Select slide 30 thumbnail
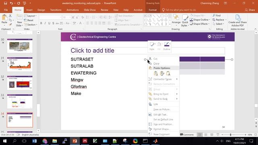Viewport: 258px width, 145px height. [20, 46]
